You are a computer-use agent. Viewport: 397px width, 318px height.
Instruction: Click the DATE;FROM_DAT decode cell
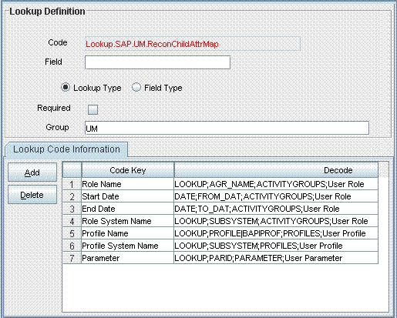(276, 196)
